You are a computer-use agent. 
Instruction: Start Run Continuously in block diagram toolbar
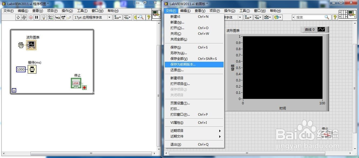[x=24, y=17]
